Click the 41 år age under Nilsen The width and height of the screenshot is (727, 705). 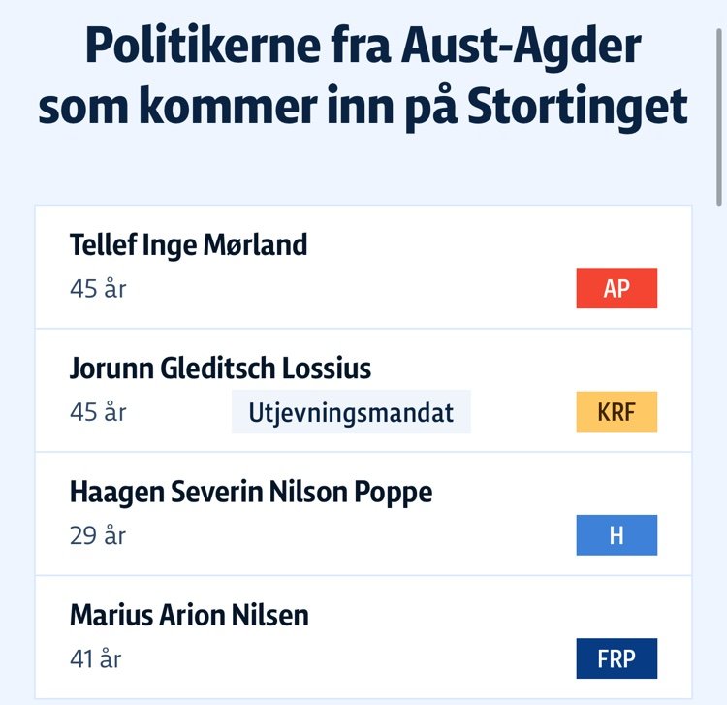click(96, 658)
